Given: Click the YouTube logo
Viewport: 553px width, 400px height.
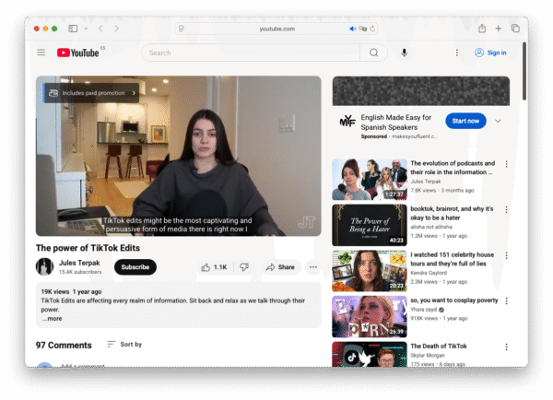Looking at the screenshot, I should point(78,53).
